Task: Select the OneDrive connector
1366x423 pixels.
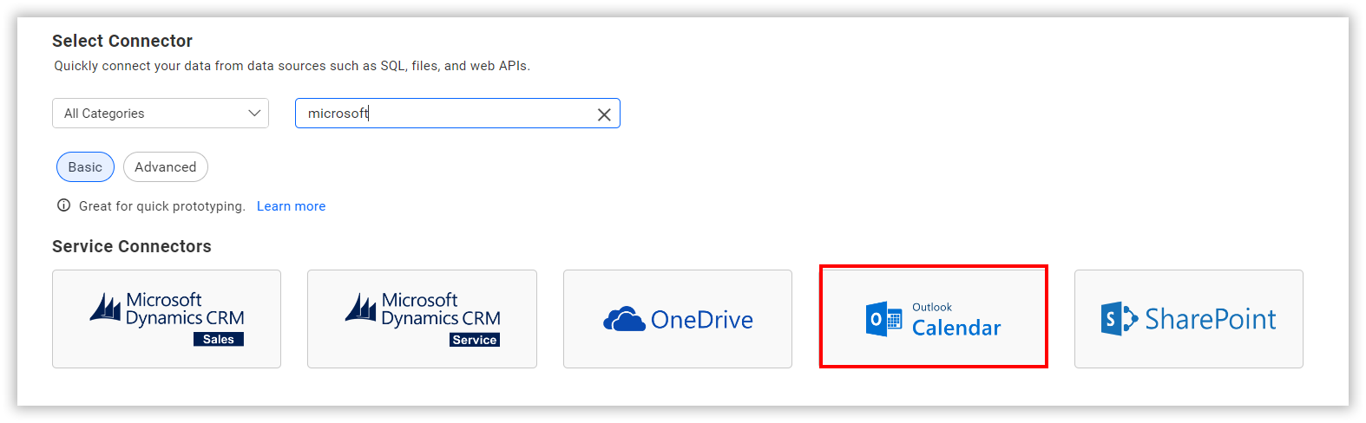Action: click(x=678, y=319)
